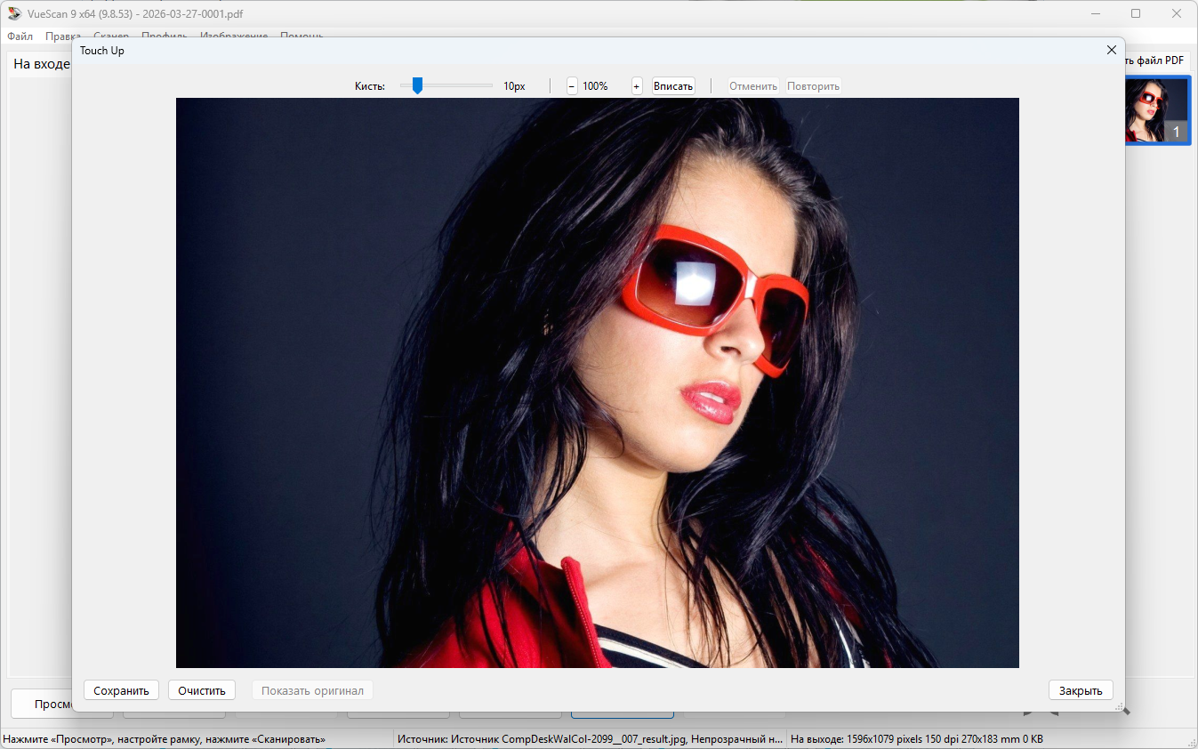Click the Вписать fit-to-window button
Image resolution: width=1198 pixels, height=749 pixels.
pyautogui.click(x=673, y=86)
